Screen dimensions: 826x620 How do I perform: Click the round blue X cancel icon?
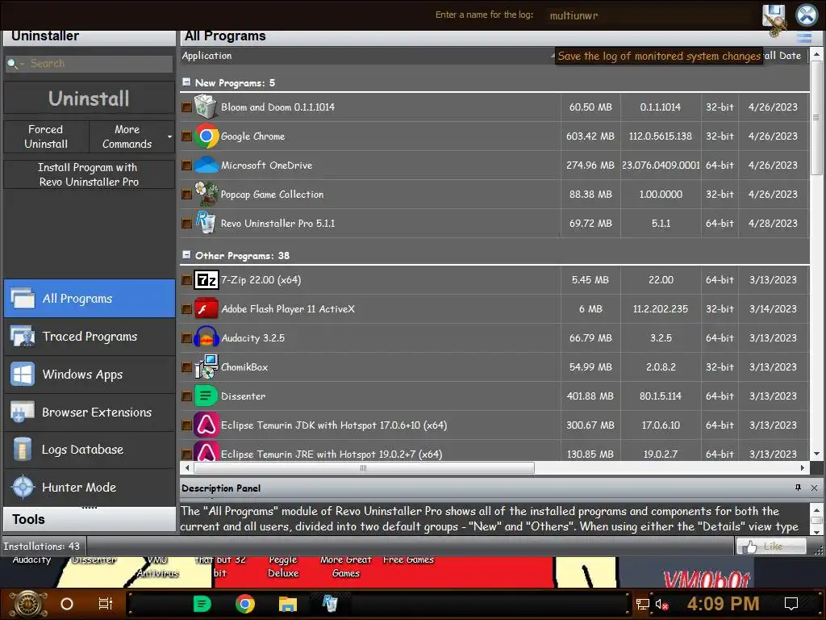[807, 15]
